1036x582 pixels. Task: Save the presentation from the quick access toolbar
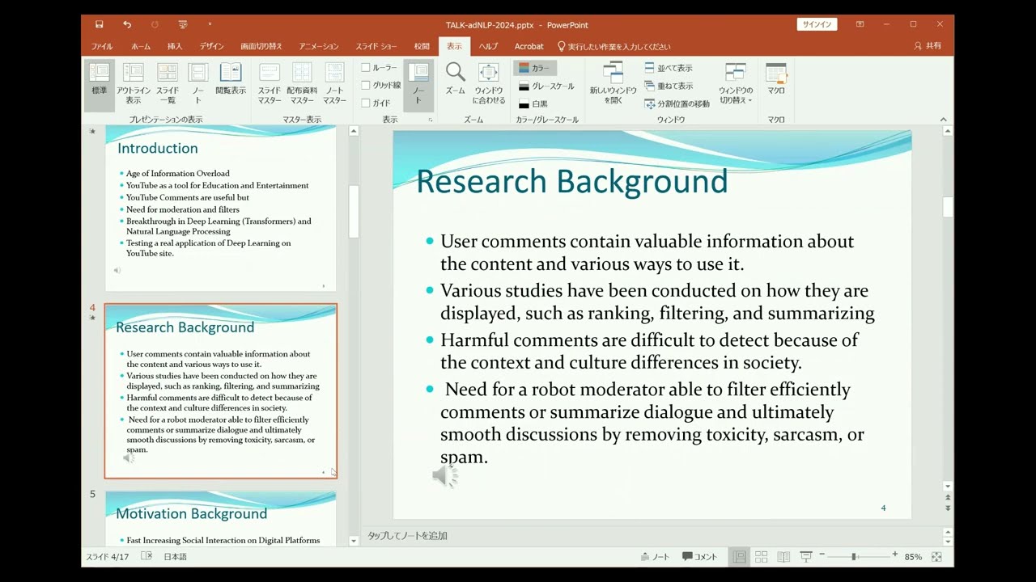pyautogui.click(x=99, y=24)
